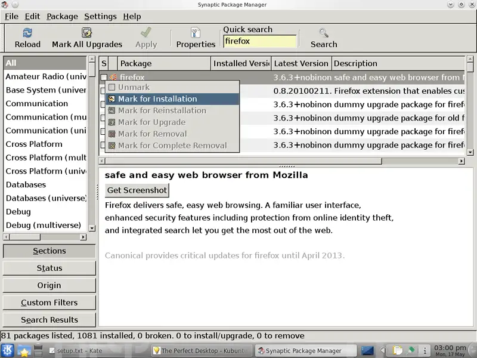
Task: Click the Synaptic Package Manager taskbar entry
Action: click(306, 351)
